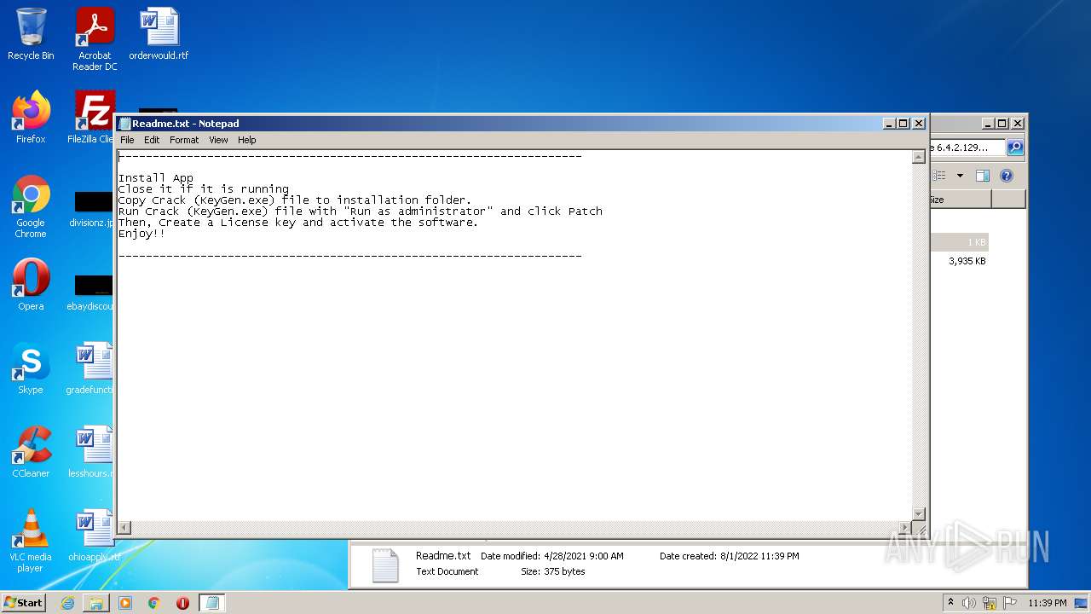This screenshot has height=614, width=1091.
Task: Launch Google Chrome from the desktop
Action: coord(31,206)
